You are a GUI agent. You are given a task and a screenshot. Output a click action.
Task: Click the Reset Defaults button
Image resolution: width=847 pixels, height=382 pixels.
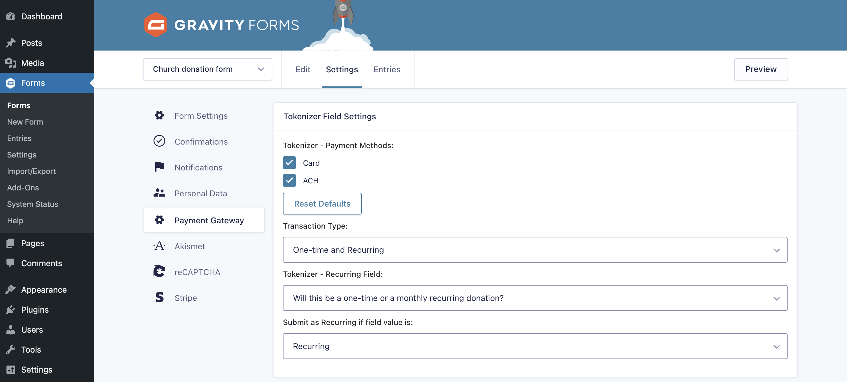point(322,203)
